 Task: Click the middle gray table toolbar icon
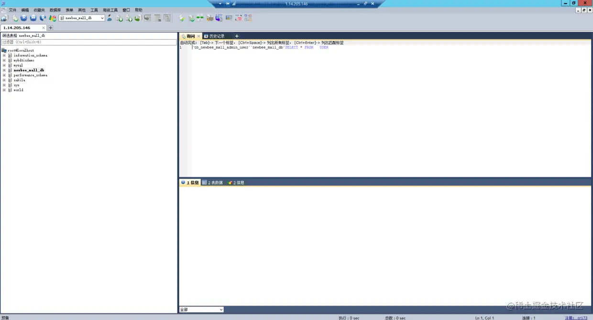coord(157,18)
